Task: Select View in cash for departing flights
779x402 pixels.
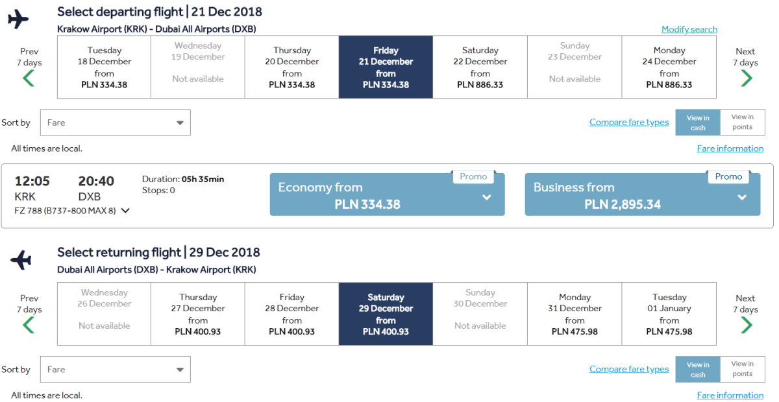Action: [698, 123]
